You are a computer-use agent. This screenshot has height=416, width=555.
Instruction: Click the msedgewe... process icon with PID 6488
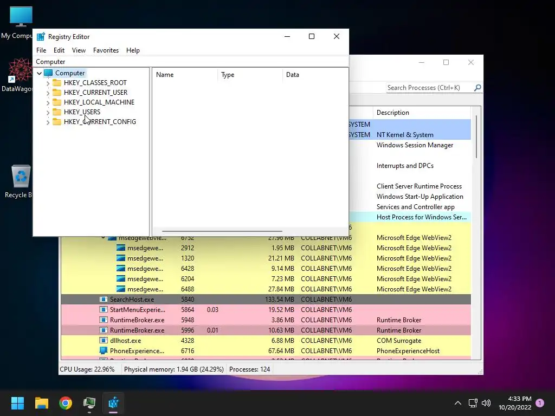tap(121, 289)
